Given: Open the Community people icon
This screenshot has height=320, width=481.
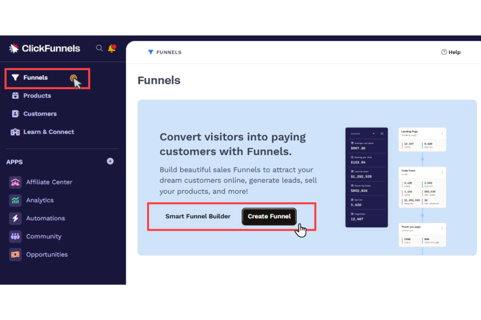Looking at the screenshot, I should tap(15, 237).
